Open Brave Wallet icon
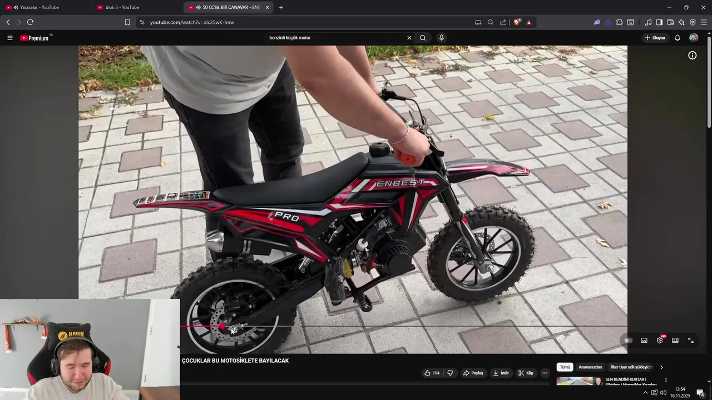The image size is (712, 400). pos(670,22)
